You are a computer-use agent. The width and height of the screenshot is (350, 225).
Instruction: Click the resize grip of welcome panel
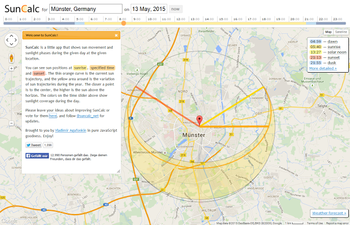click(119, 171)
